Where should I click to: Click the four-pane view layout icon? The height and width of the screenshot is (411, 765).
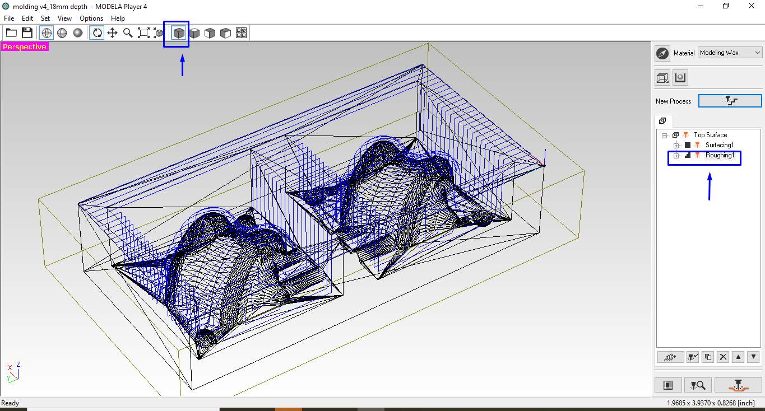[242, 33]
